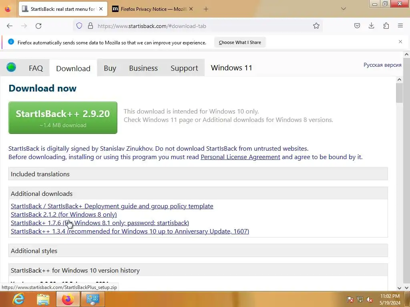Close the StartIsBack tab

[x=101, y=9]
